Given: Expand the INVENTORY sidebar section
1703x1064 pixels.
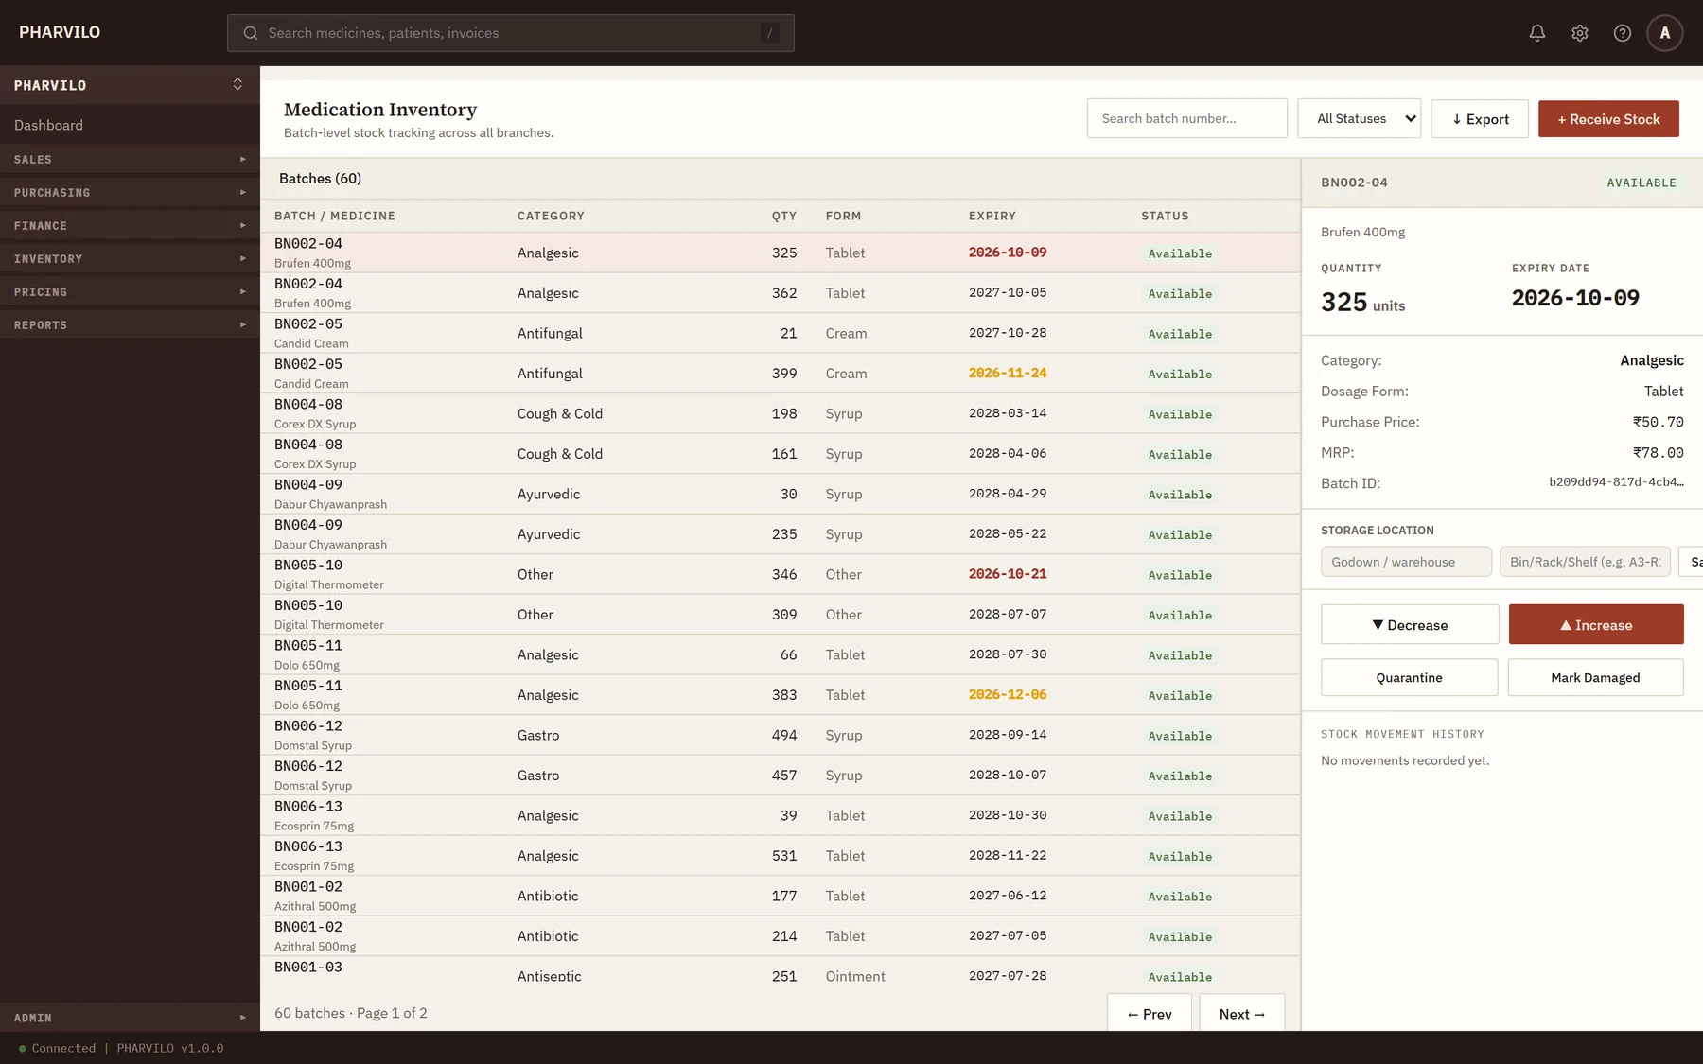Looking at the screenshot, I should (x=130, y=258).
